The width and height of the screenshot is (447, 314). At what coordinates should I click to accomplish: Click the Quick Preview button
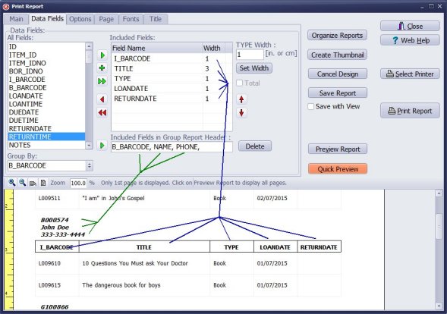coord(338,169)
